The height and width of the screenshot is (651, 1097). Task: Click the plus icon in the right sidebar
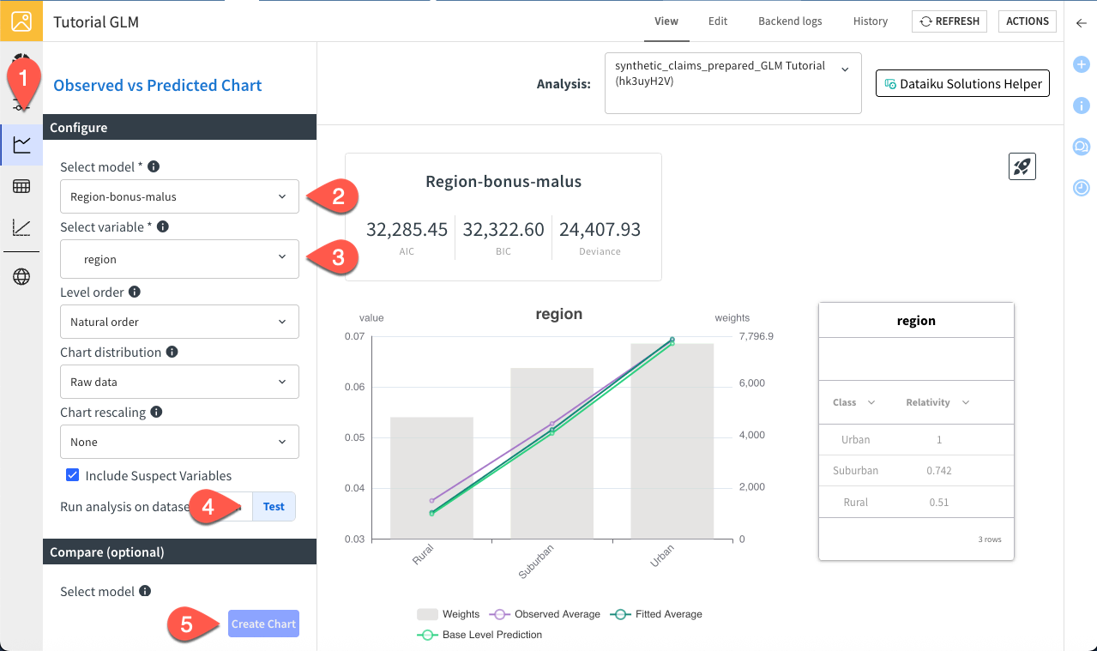1081,64
